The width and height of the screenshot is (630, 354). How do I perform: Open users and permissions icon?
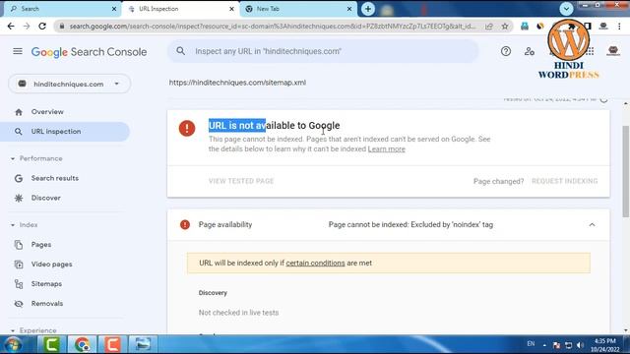530,51
